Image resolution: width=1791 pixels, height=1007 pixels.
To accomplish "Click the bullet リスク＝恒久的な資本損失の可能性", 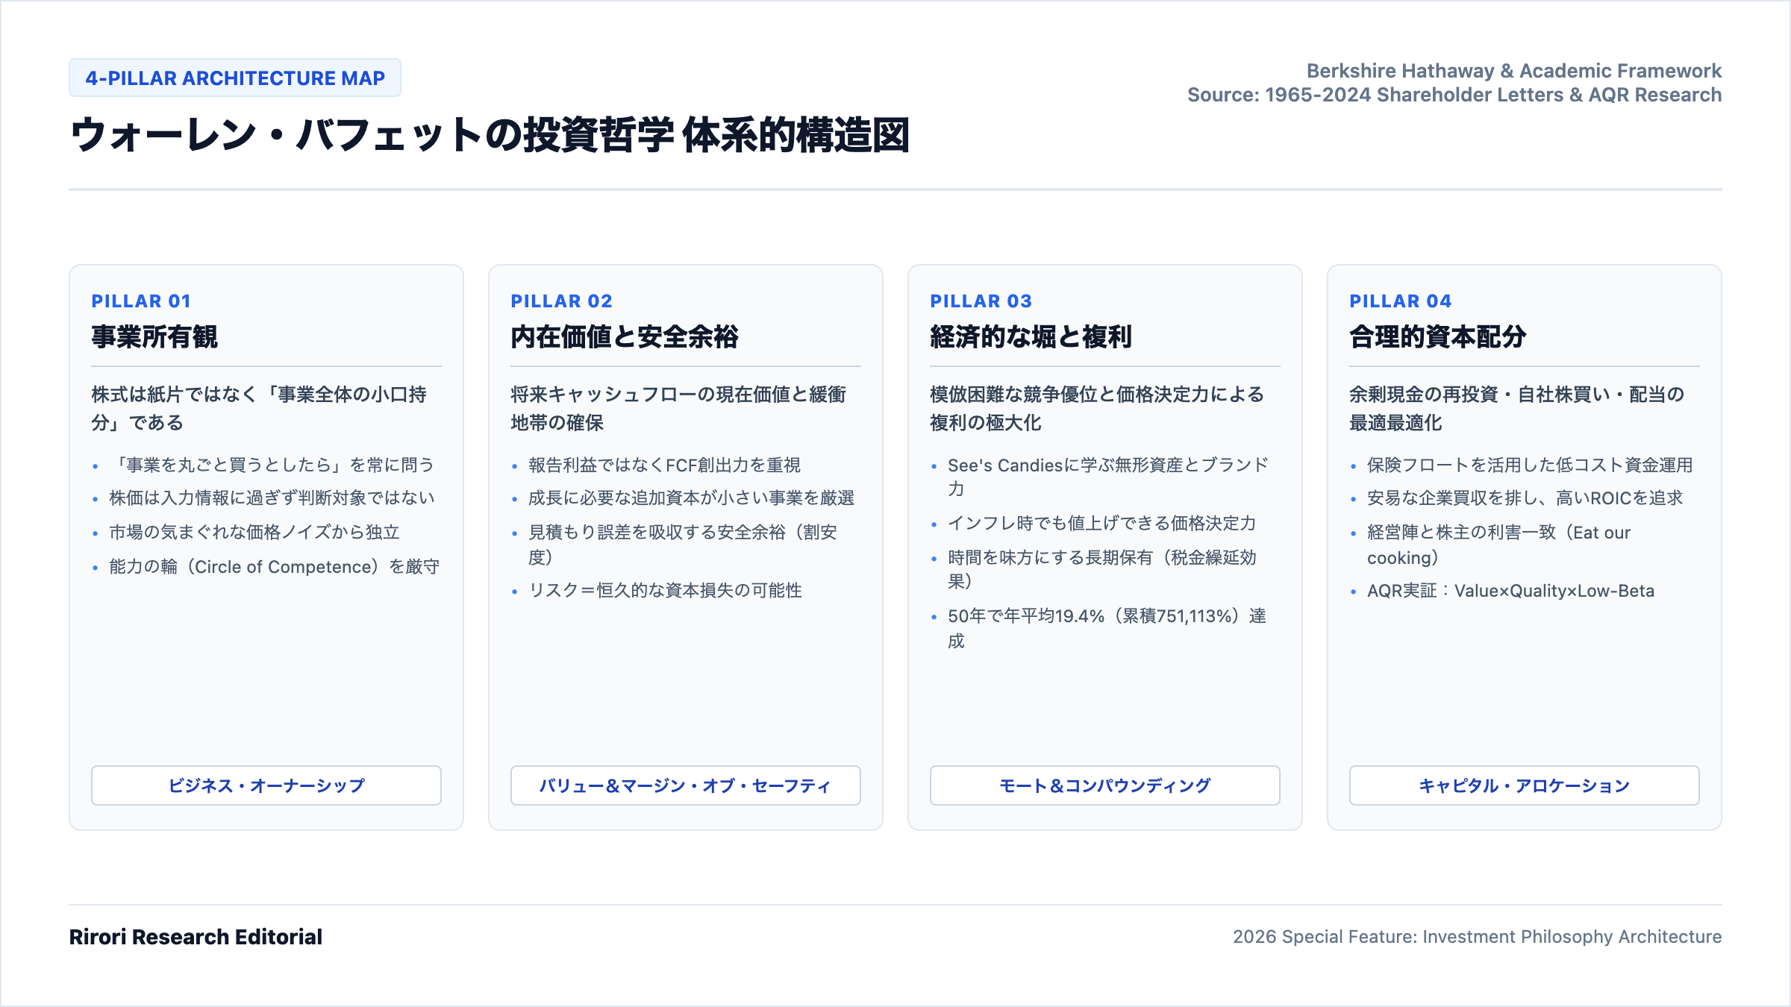I will tap(665, 591).
